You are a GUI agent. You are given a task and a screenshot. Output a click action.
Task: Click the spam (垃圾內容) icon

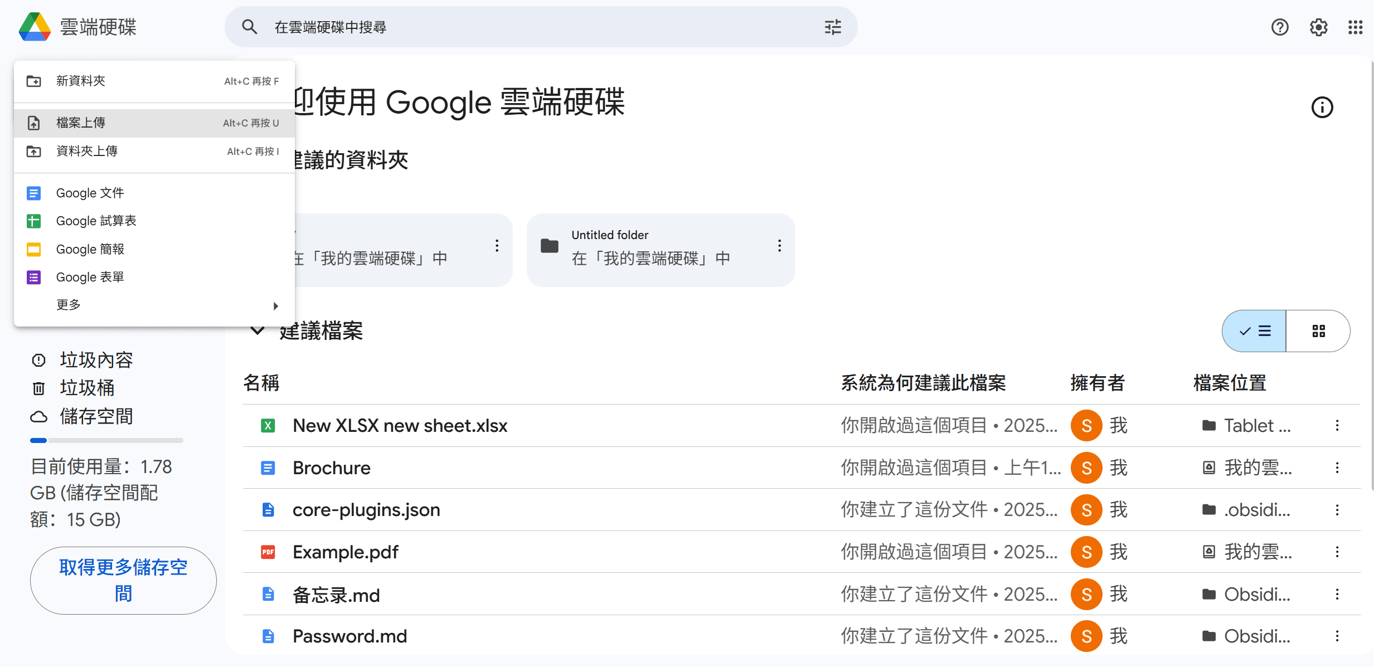(x=38, y=360)
